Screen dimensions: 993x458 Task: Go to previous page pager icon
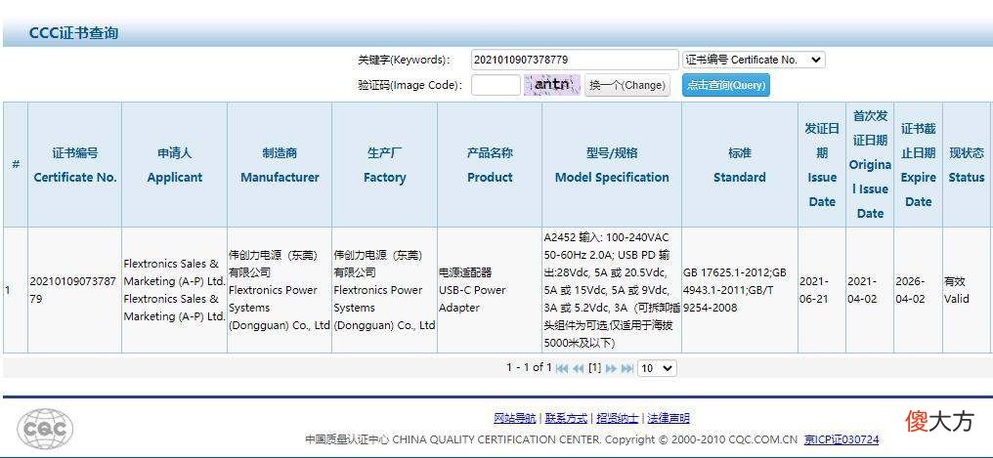point(579,368)
